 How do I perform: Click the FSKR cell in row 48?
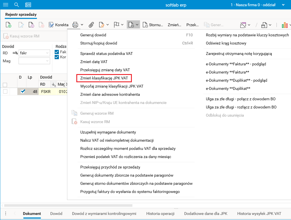coord(47,92)
